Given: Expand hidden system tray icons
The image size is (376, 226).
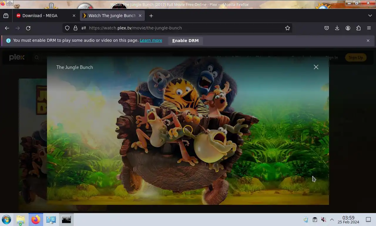Looking at the screenshot, I should (332, 220).
